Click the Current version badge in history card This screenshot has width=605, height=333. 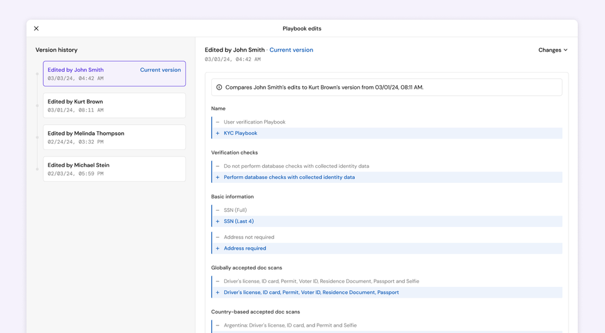pyautogui.click(x=160, y=70)
